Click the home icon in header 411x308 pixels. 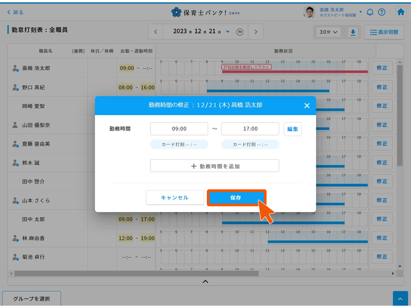(x=401, y=12)
